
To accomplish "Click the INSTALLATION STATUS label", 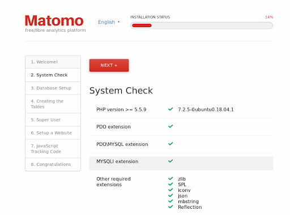I will pos(150,17).
